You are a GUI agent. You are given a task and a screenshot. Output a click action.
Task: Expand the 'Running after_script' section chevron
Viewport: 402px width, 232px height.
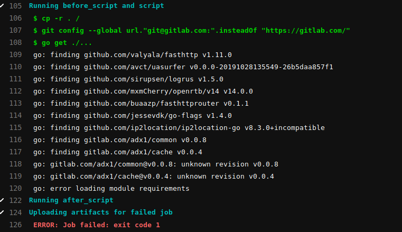tap(2, 200)
